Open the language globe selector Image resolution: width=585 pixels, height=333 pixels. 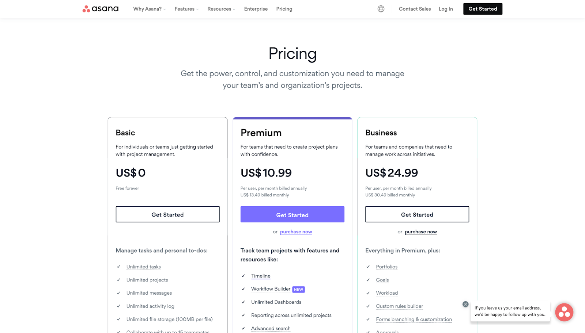pos(381,9)
